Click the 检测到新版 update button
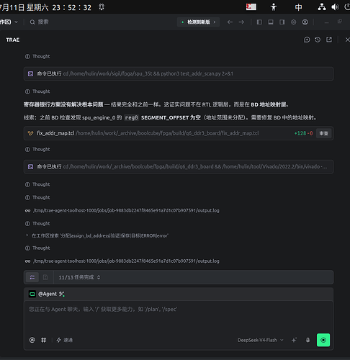 click(198, 22)
